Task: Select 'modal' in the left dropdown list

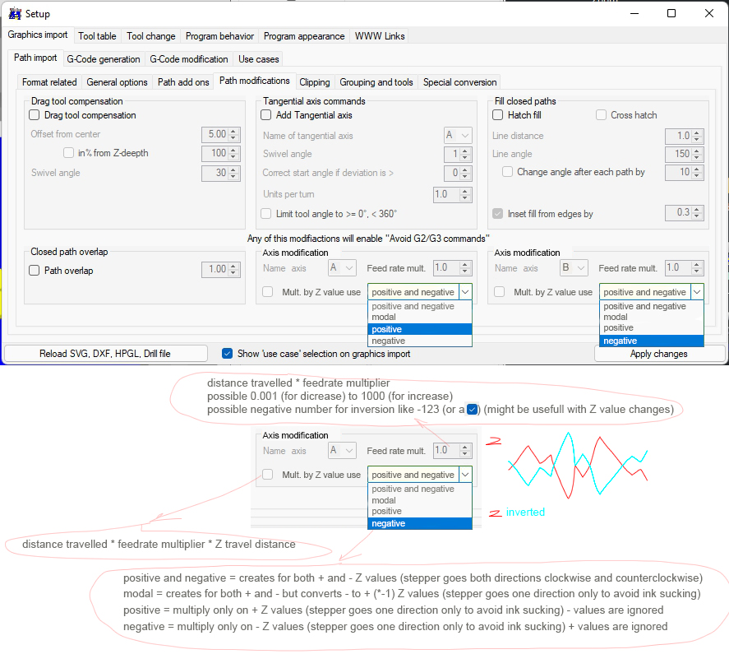Action: point(420,317)
